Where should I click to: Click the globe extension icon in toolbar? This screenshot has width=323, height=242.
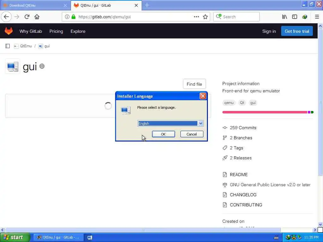click(x=305, y=17)
